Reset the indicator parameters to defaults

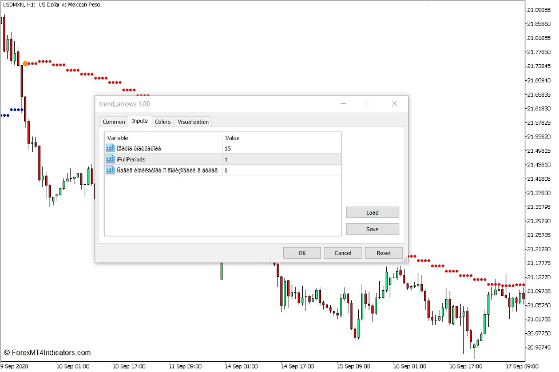(x=383, y=252)
